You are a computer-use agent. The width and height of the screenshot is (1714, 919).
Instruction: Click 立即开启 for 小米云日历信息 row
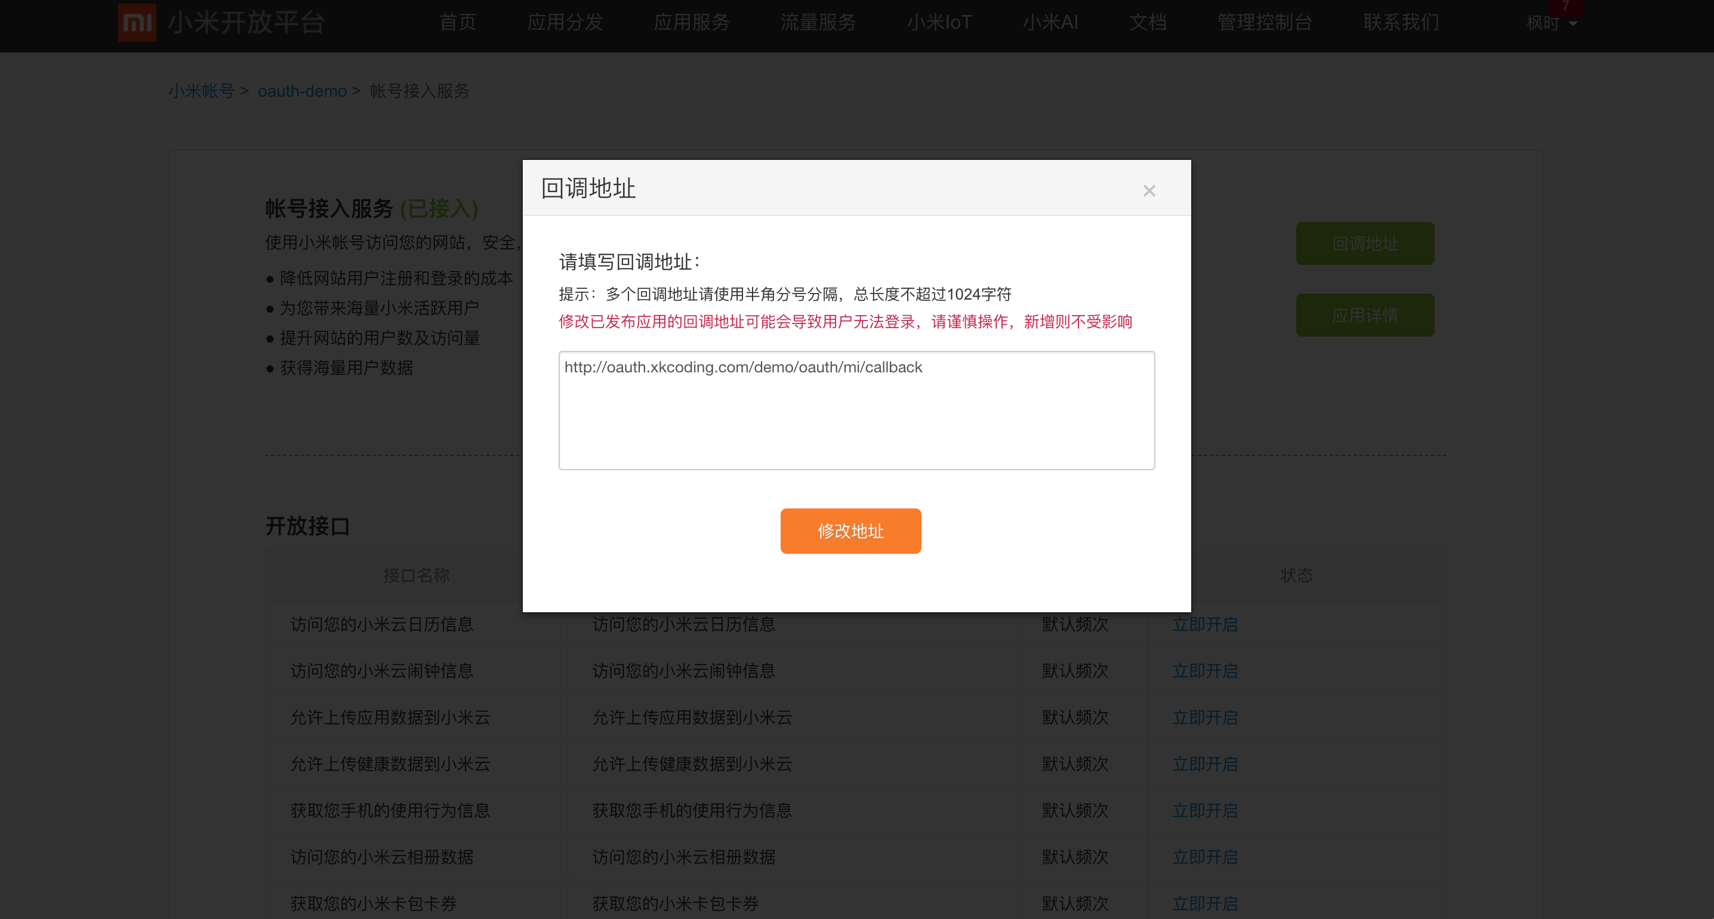click(1205, 624)
